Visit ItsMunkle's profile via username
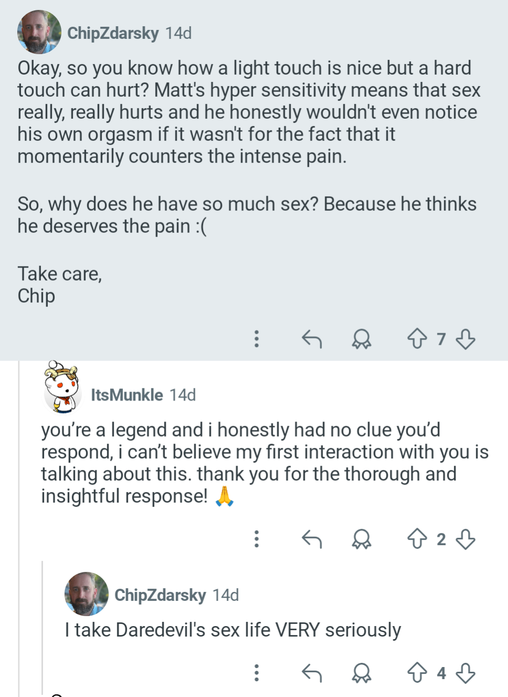The width and height of the screenshot is (508, 697). pyautogui.click(x=127, y=395)
